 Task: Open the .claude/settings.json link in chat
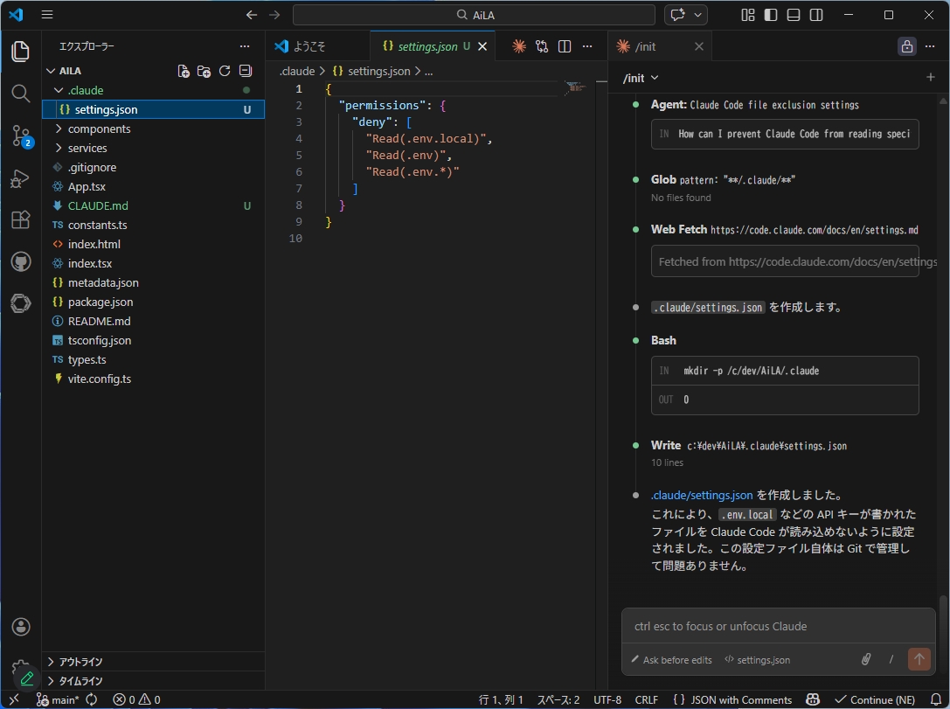702,494
